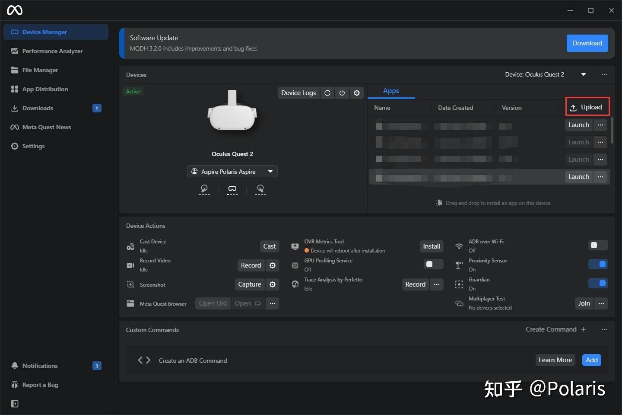This screenshot has width=622, height=415.
Task: Open Screenshot capture settings gear
Action: (x=273, y=284)
